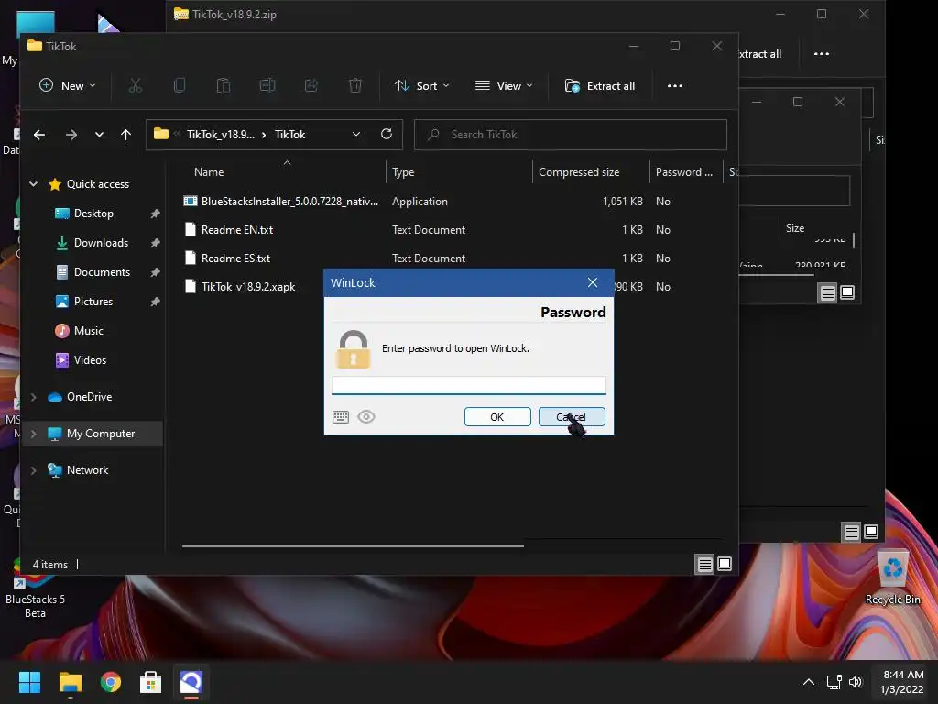The width and height of the screenshot is (938, 704).
Task: Open the on-screen keyboard in WinLock dialog
Action: pos(341,417)
